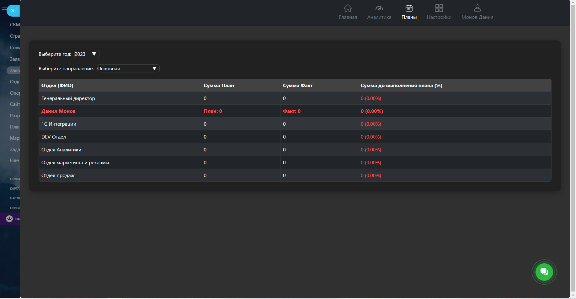Expand the Основная direction dropdown

click(x=128, y=68)
